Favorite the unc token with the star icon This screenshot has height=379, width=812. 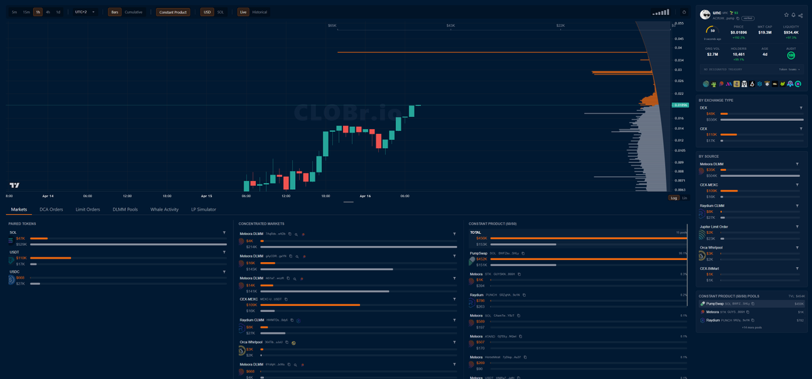point(786,14)
